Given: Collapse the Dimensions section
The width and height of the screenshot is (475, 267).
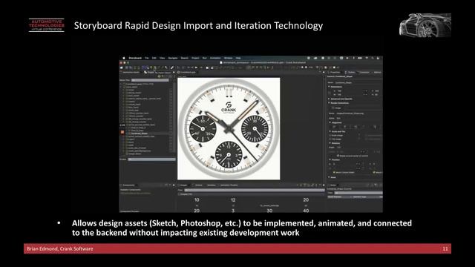Looking at the screenshot, I should (x=329, y=87).
